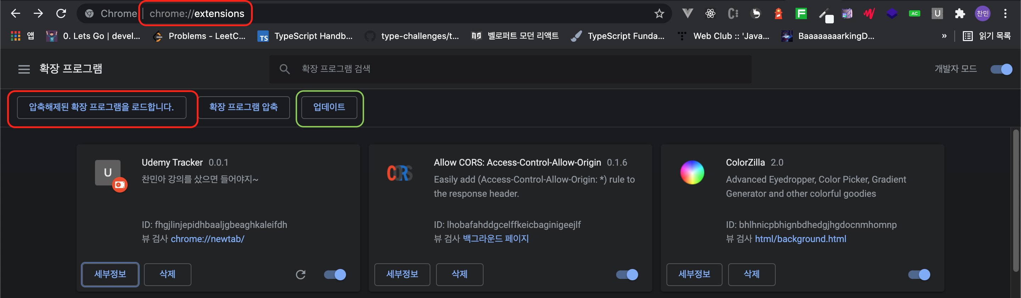Open 세부정보 for Allow CORS
The height and width of the screenshot is (298, 1021).
(402, 274)
